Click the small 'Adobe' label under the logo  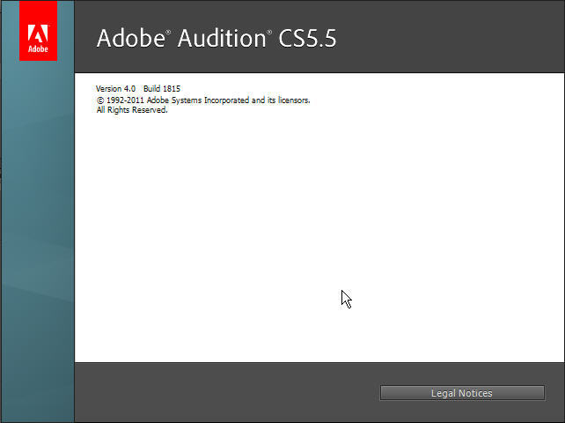pos(38,50)
